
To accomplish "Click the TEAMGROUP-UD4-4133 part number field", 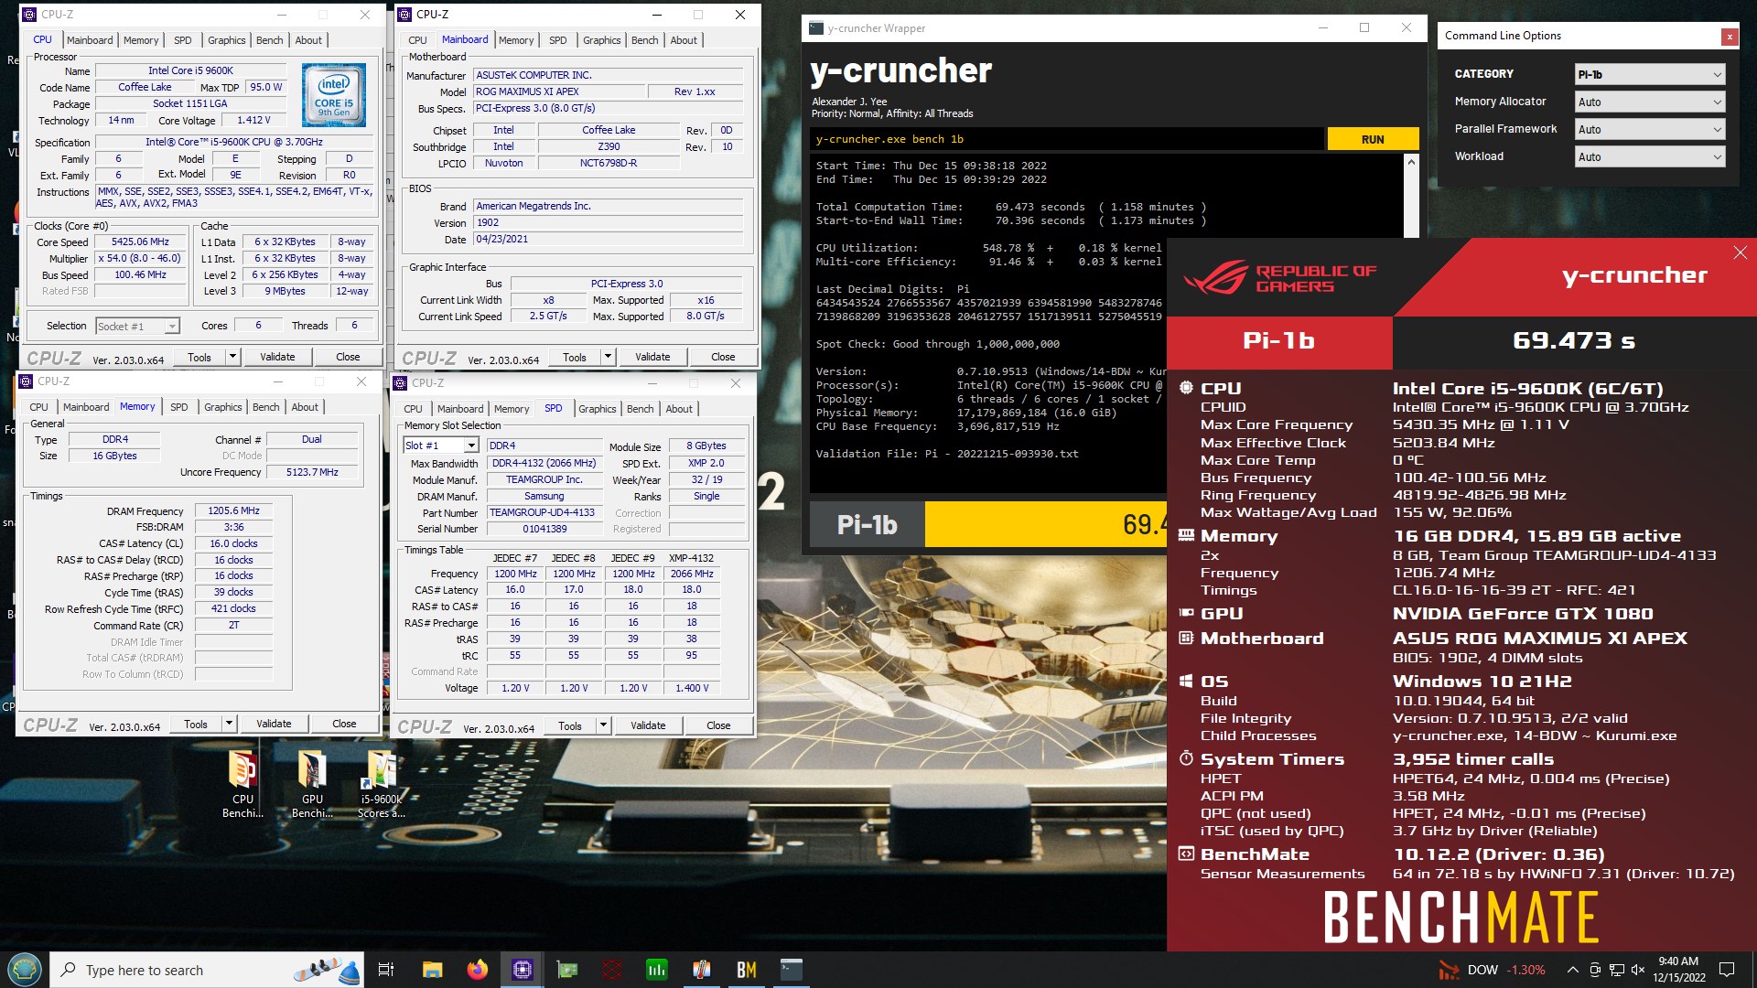I will coord(543,512).
